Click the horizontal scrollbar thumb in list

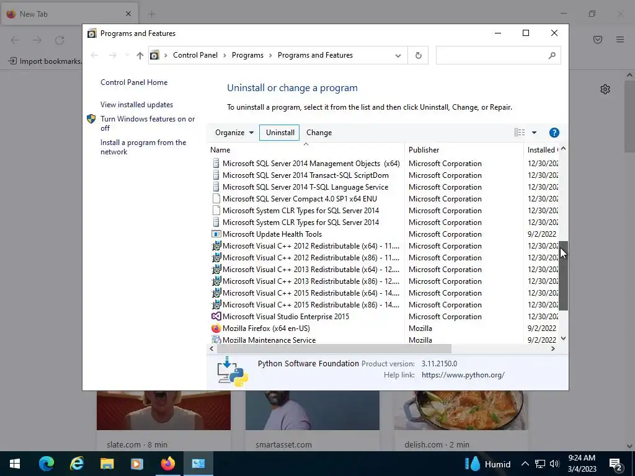(x=334, y=348)
